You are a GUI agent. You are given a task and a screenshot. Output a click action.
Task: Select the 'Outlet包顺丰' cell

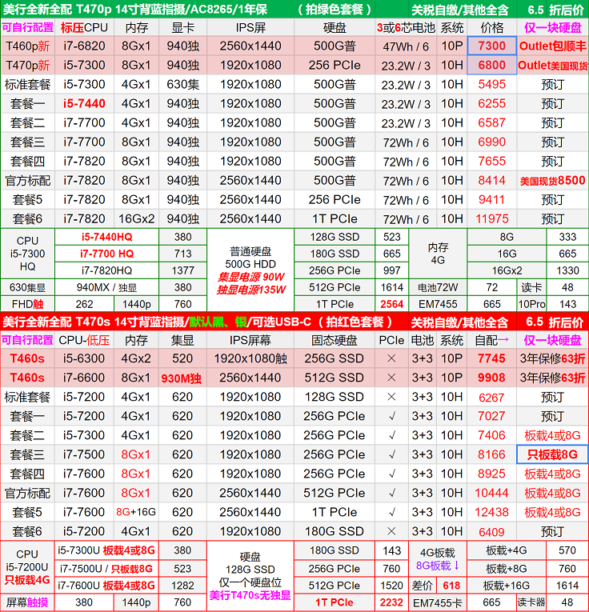pyautogui.click(x=553, y=46)
